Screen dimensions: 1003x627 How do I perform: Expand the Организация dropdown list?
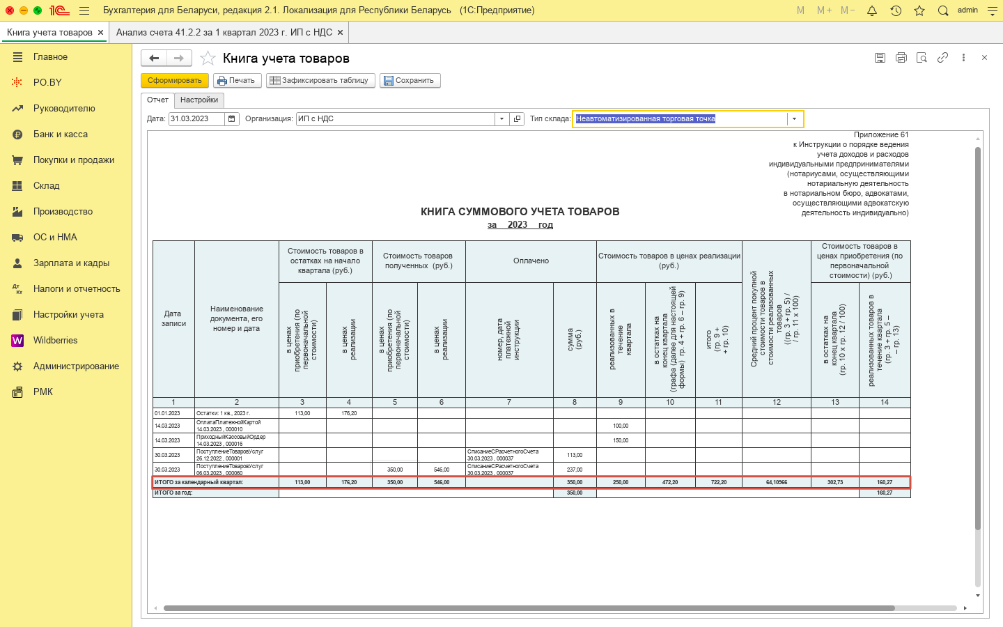point(501,119)
